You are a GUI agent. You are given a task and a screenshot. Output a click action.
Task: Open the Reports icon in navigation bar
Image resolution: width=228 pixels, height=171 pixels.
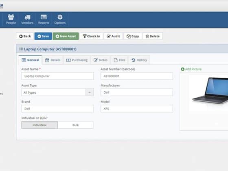(x=44, y=20)
